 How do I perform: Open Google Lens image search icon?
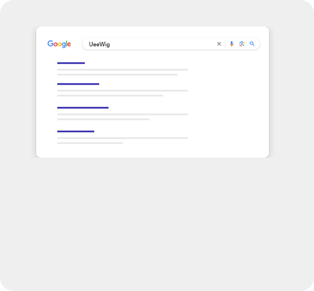[x=242, y=44]
